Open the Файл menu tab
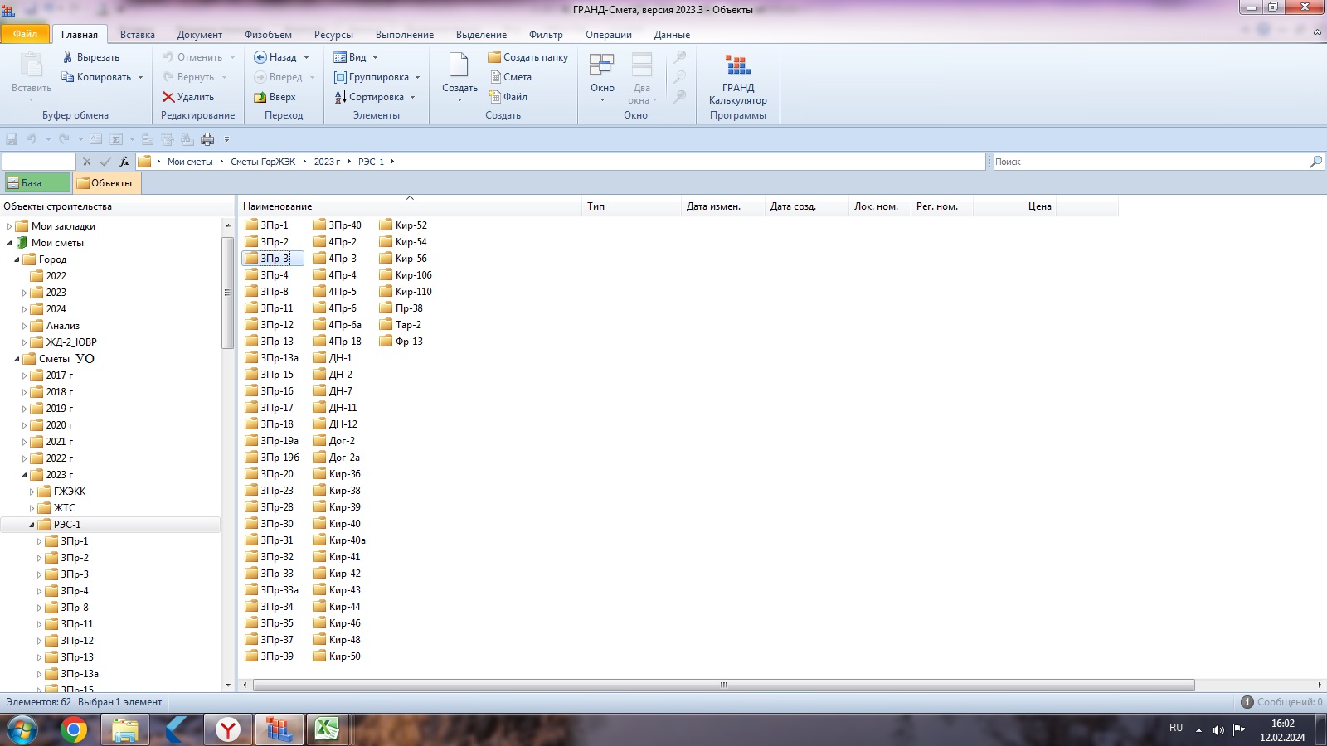 pos(25,34)
